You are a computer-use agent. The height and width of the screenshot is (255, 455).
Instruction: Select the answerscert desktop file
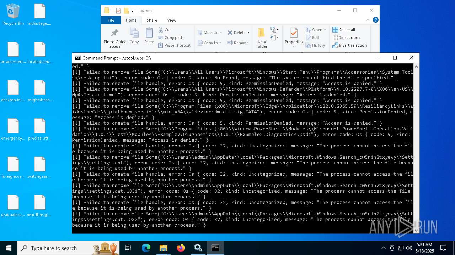pyautogui.click(x=13, y=53)
